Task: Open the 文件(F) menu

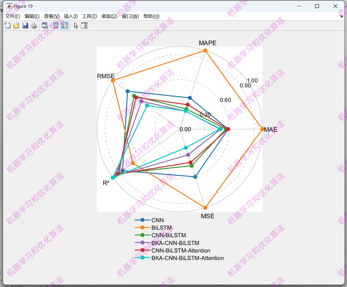Action: (x=13, y=16)
